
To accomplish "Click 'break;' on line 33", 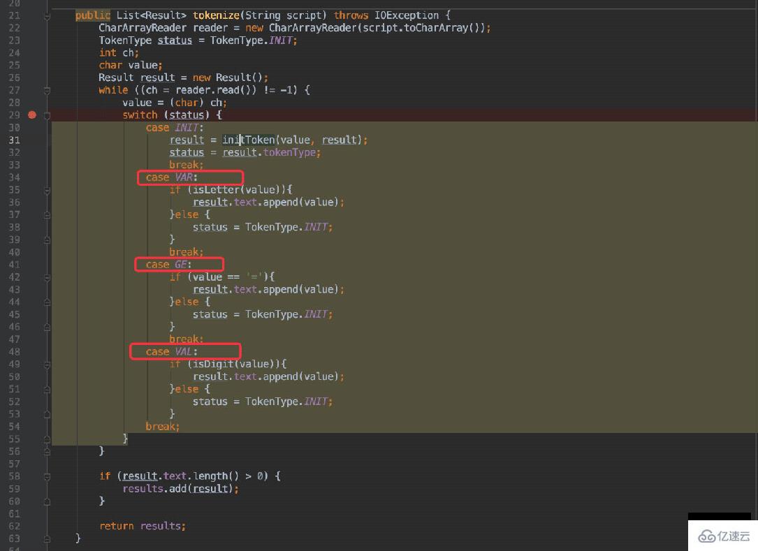I will point(186,165).
